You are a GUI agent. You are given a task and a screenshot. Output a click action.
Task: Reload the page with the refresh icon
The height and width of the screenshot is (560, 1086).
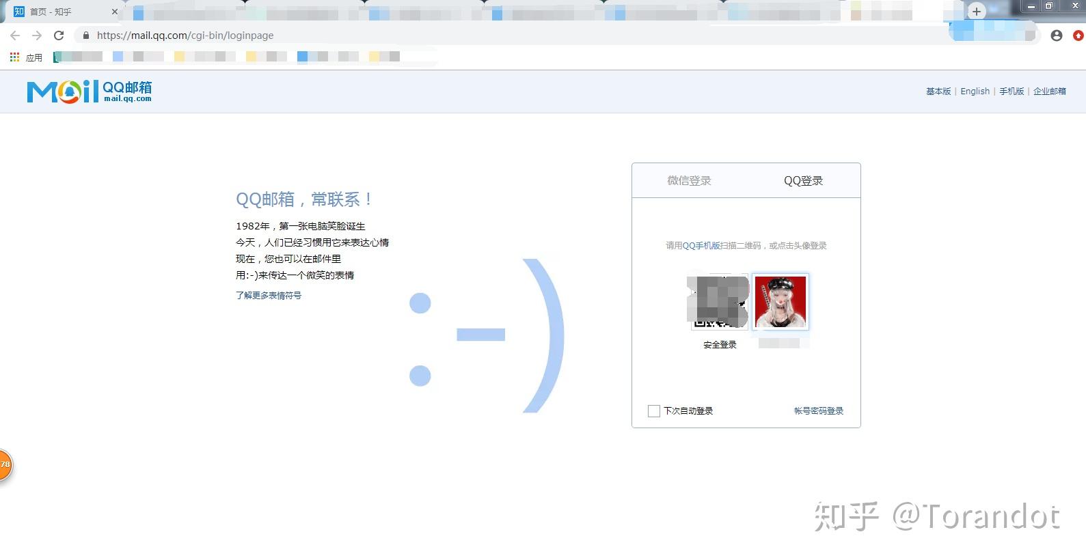(x=59, y=36)
